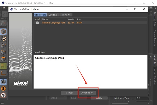Select the Texture mode checkered icon
157x105 pixels.
pos(3,39)
